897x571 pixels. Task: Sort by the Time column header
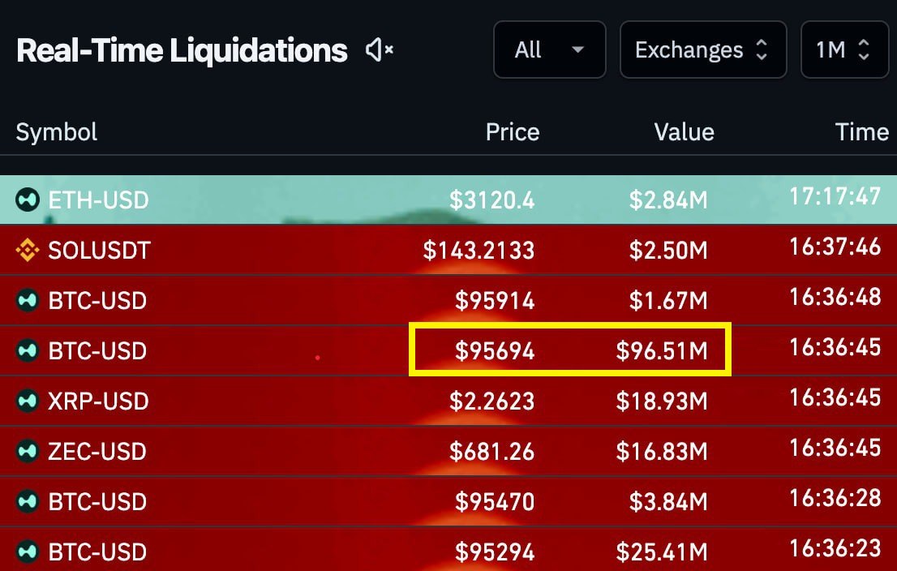point(861,132)
